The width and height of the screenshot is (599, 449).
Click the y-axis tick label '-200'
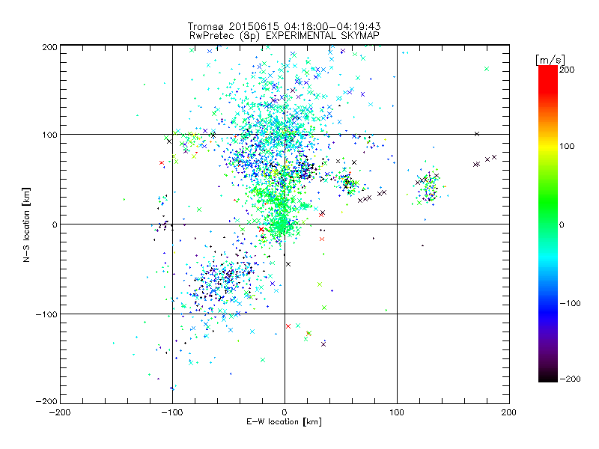46,401
